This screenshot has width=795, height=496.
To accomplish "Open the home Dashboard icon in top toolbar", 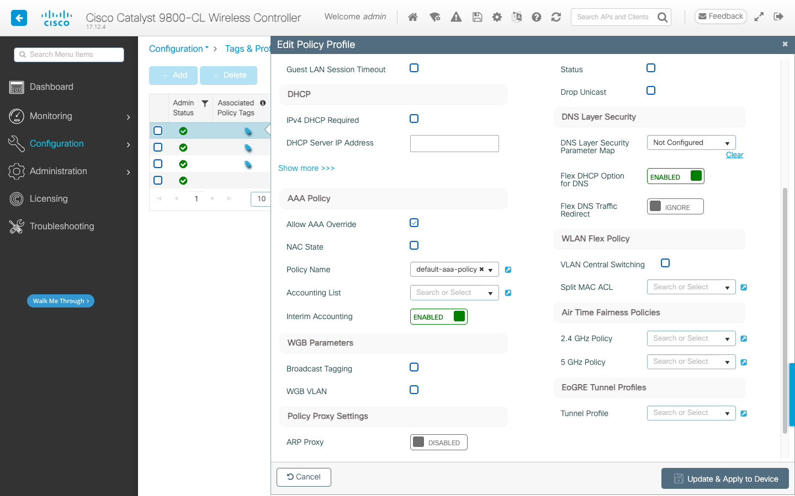I will coord(412,17).
